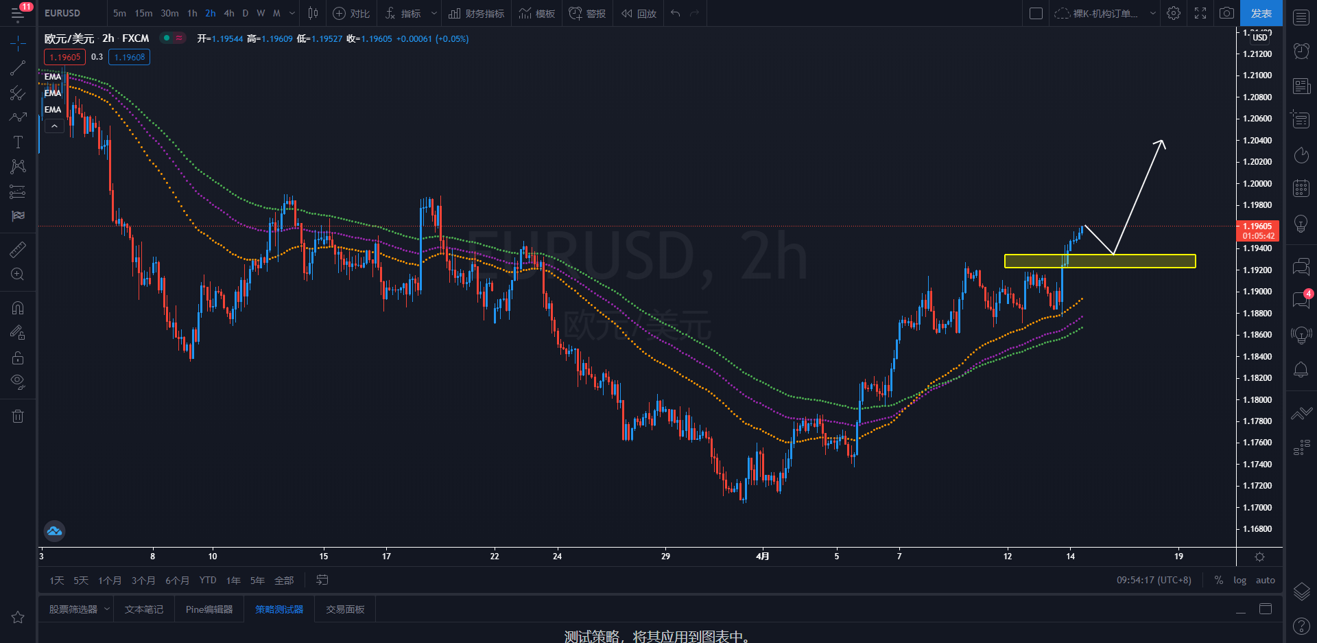Toggle log scale on price axis
The height and width of the screenshot is (643, 1317).
click(1239, 580)
